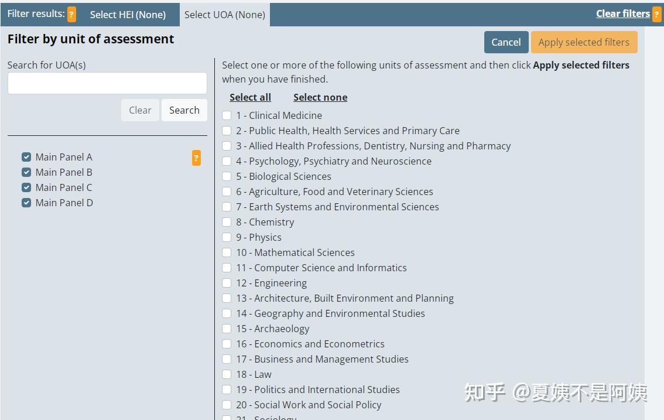Uncheck the Main Panel A checkbox
Image resolution: width=664 pixels, height=420 pixels.
[x=26, y=157]
